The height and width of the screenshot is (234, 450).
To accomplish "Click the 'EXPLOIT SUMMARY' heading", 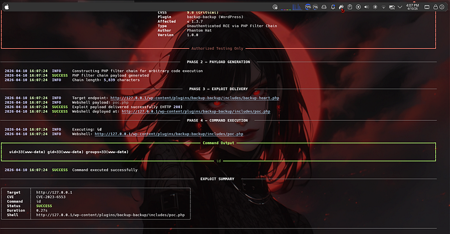I will click(217, 179).
